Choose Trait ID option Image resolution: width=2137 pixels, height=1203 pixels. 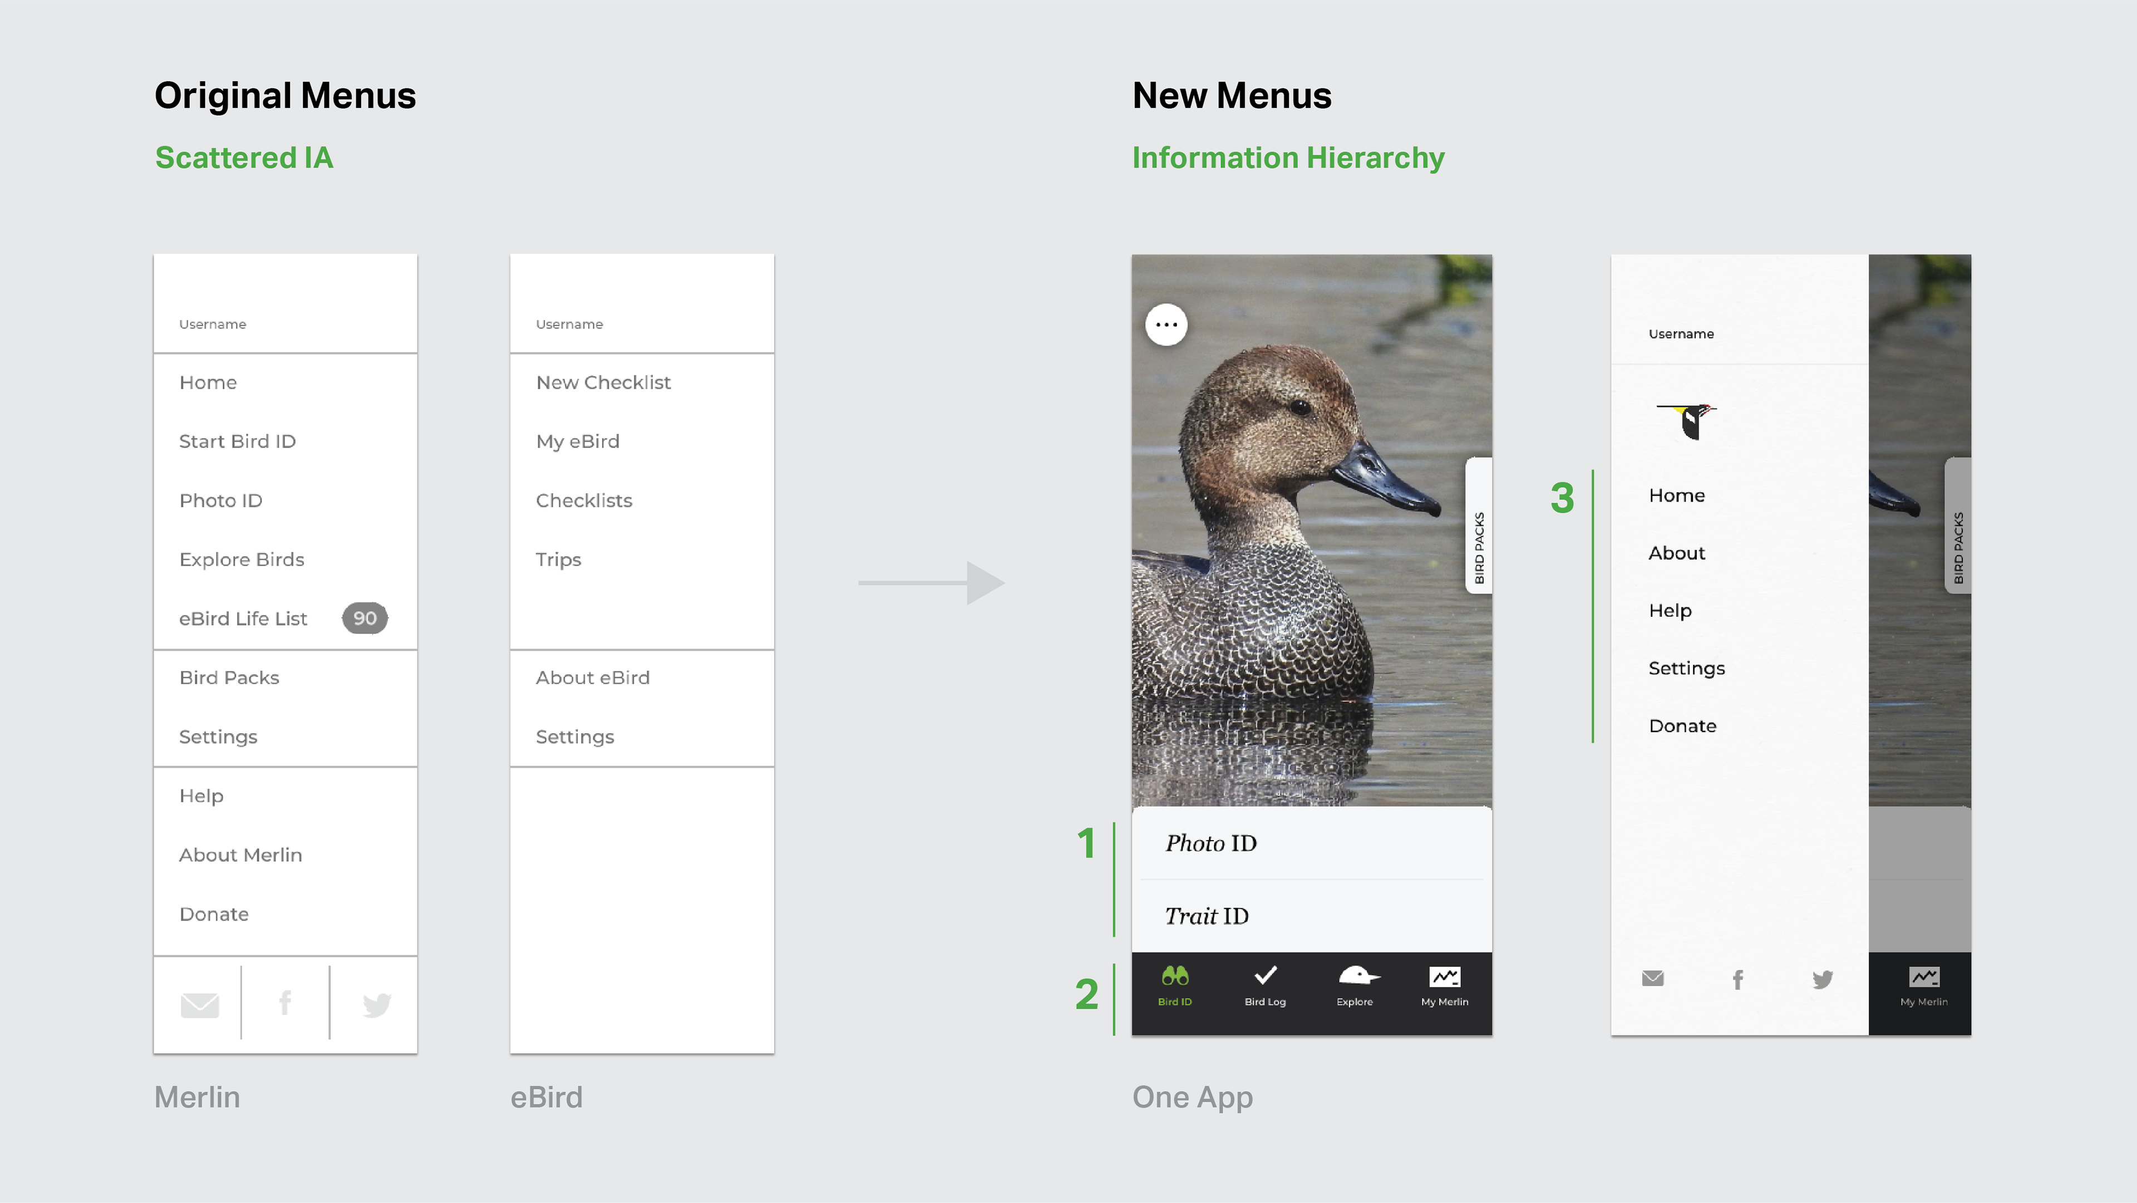(x=1312, y=916)
